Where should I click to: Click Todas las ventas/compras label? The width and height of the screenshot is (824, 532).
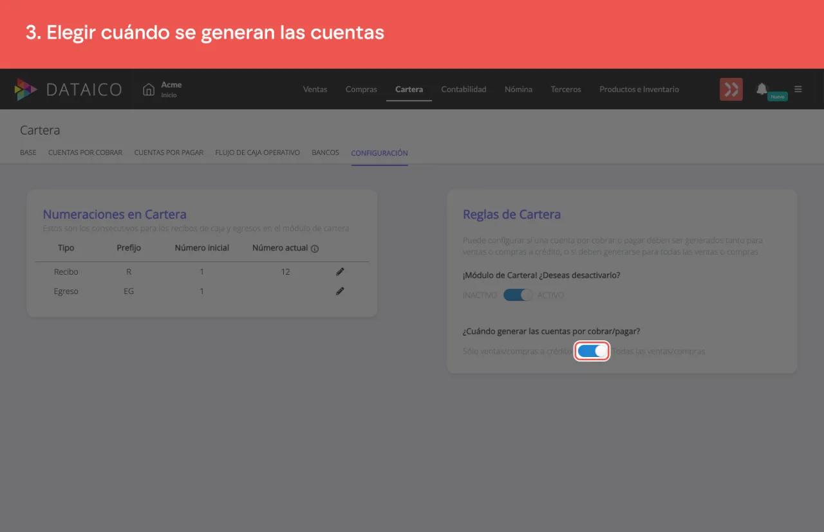point(659,352)
